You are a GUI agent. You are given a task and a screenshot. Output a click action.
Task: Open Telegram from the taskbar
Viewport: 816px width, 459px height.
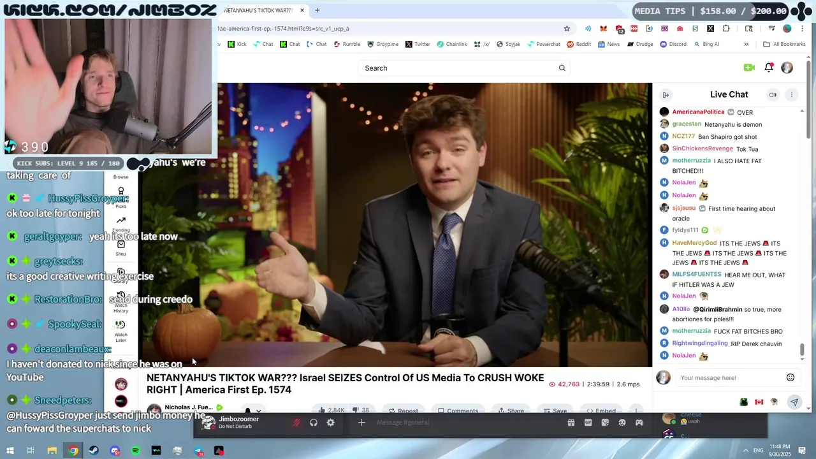tap(198, 451)
